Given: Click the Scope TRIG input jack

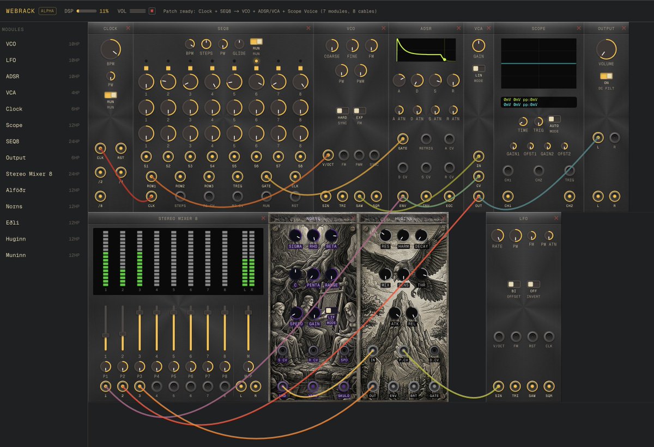Looking at the screenshot, I should (x=570, y=170).
